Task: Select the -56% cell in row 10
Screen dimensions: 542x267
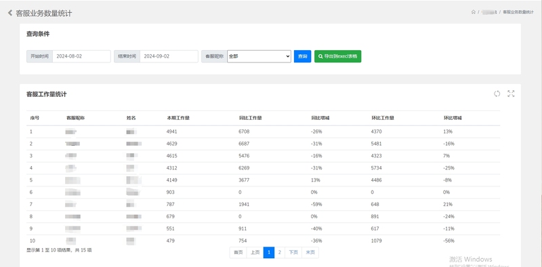Action: pos(449,241)
